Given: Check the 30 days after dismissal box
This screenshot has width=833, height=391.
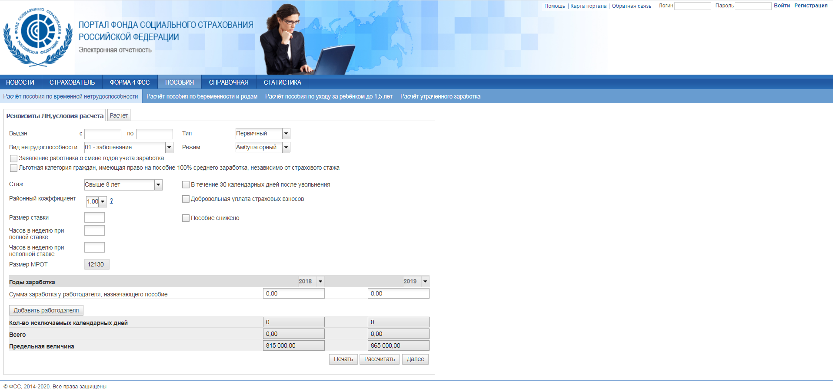Looking at the screenshot, I should point(186,185).
